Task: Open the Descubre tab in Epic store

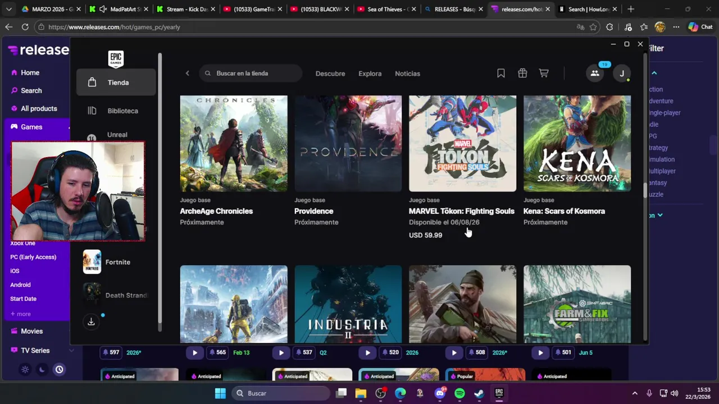Action: coord(330,74)
